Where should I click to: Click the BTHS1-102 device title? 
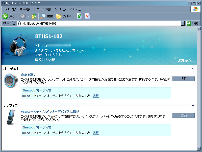click(49, 36)
